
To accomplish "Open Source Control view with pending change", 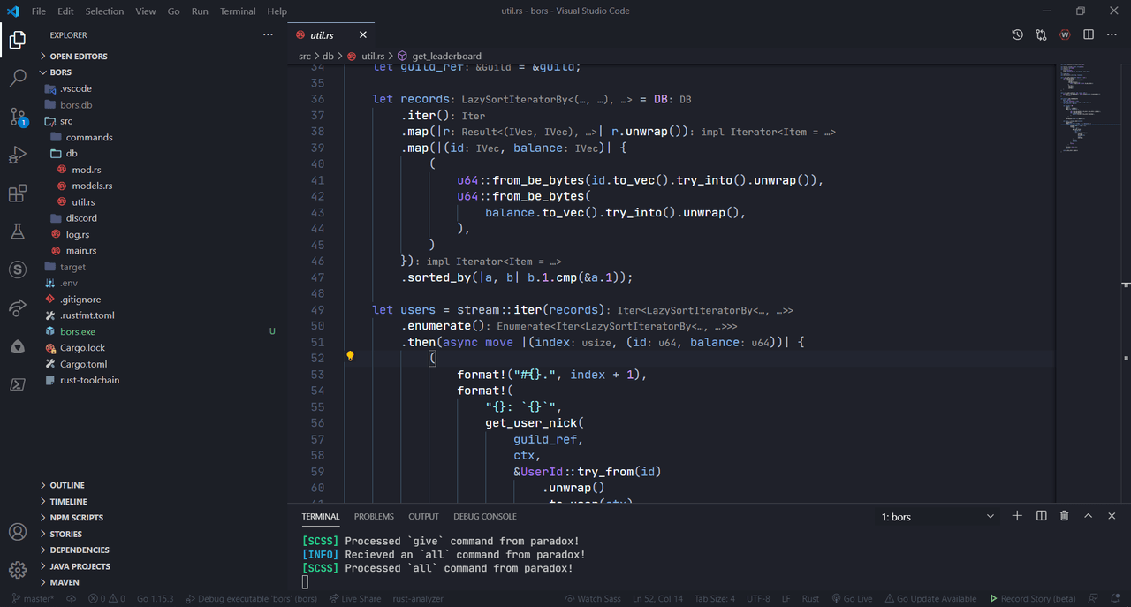I will point(18,117).
